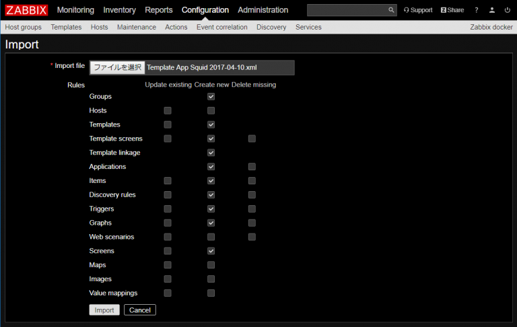Check Update existing for Value mappings
This screenshot has width=517, height=327.
tap(168, 293)
